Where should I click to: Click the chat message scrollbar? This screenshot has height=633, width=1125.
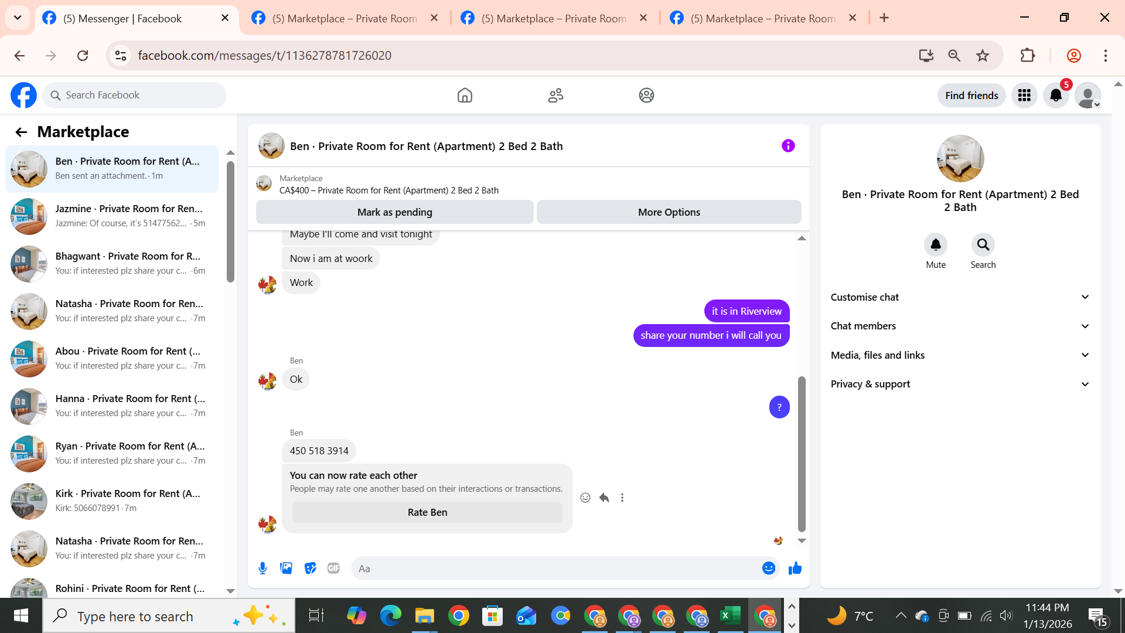click(802, 454)
